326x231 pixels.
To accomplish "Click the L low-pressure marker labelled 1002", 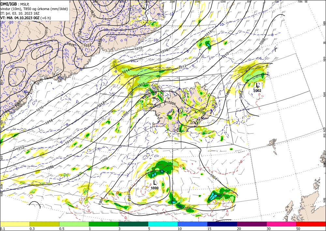I will (x=258, y=85).
